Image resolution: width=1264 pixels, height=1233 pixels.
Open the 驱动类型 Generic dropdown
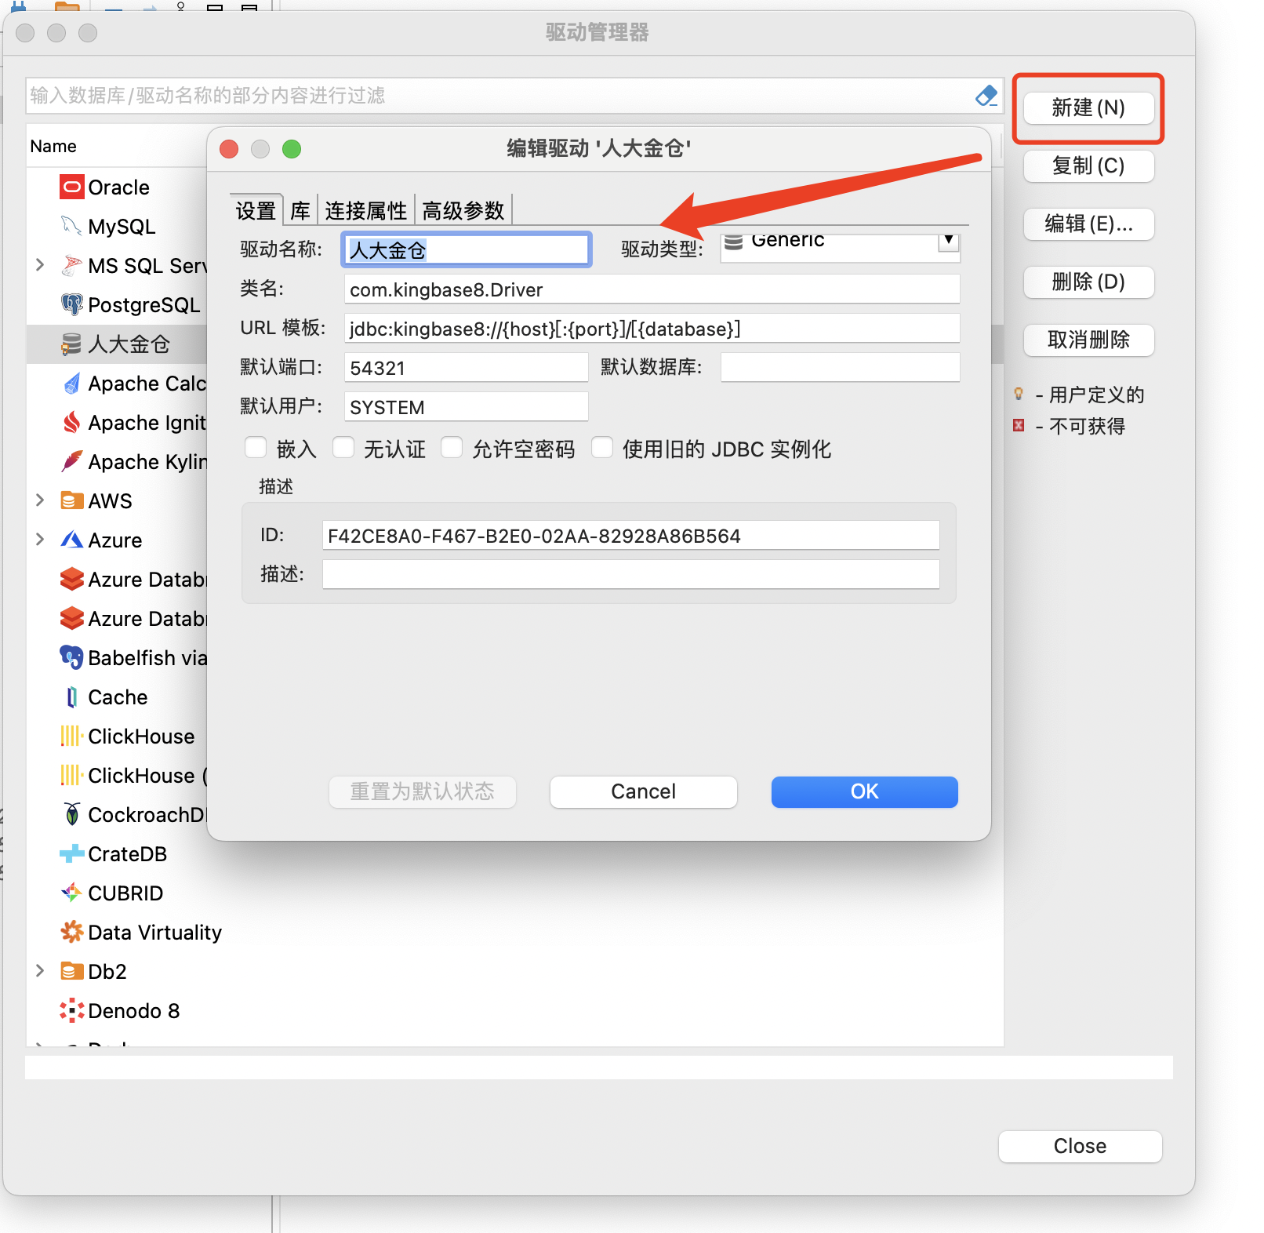coord(948,241)
